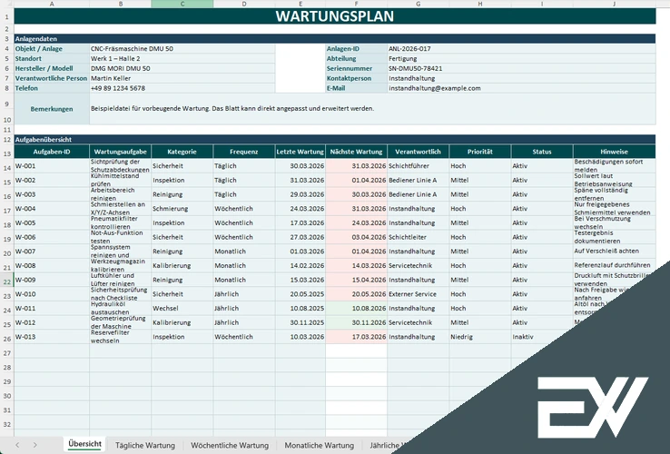The height and width of the screenshot is (454, 670).
Task: Select the instandhaltung@example.com email cell
Action: (521, 88)
